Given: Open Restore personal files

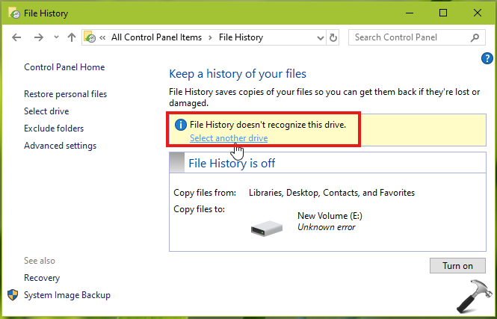Looking at the screenshot, I should [65, 94].
